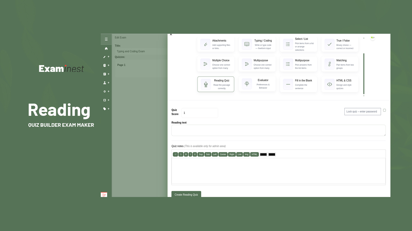
Task: Choose the Evaluator quiz type
Action: coord(257,84)
